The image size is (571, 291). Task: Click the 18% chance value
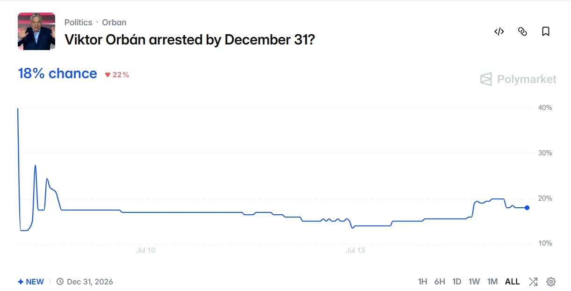tap(57, 73)
